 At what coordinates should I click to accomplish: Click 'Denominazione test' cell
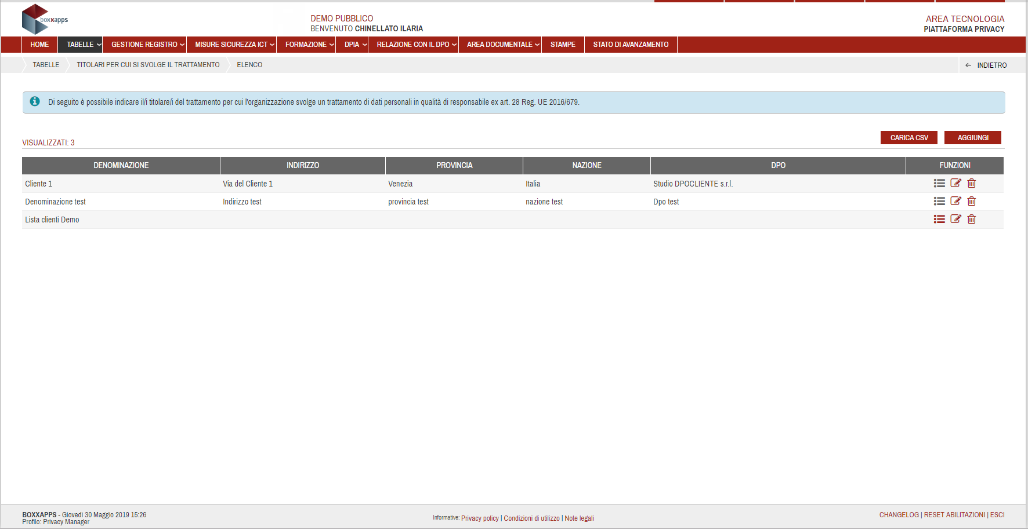(x=121, y=202)
